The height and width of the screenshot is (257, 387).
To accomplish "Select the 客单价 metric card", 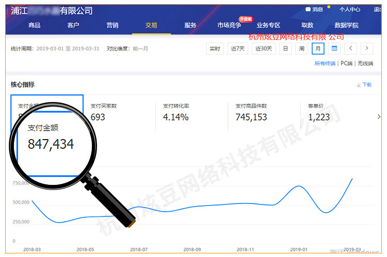I will (x=336, y=113).
